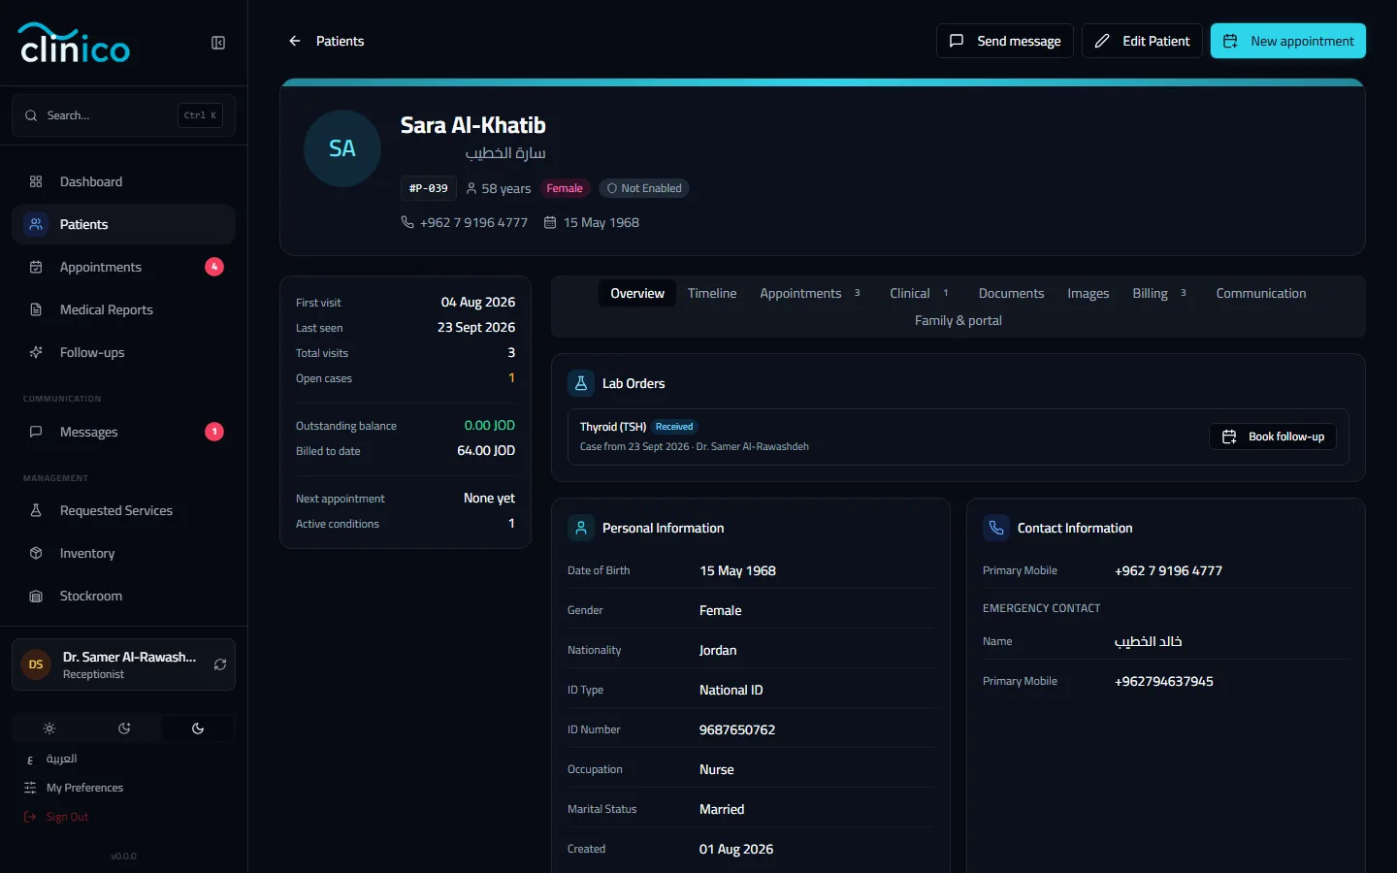1397x873 pixels.
Task: Open the Documents tab
Action: pos(1011,293)
